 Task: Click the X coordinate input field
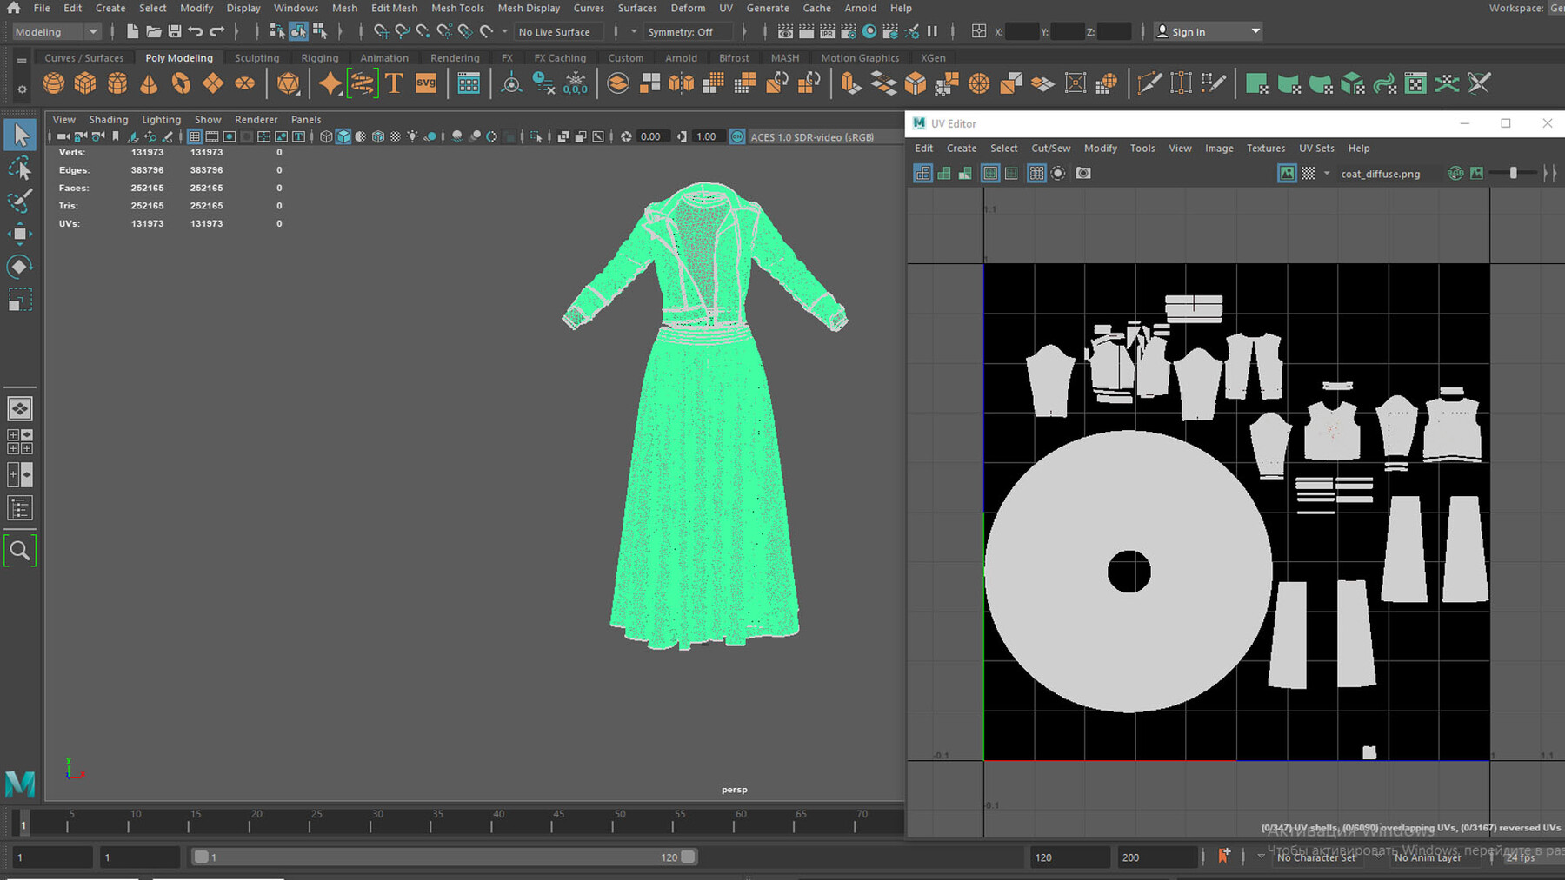click(1022, 31)
